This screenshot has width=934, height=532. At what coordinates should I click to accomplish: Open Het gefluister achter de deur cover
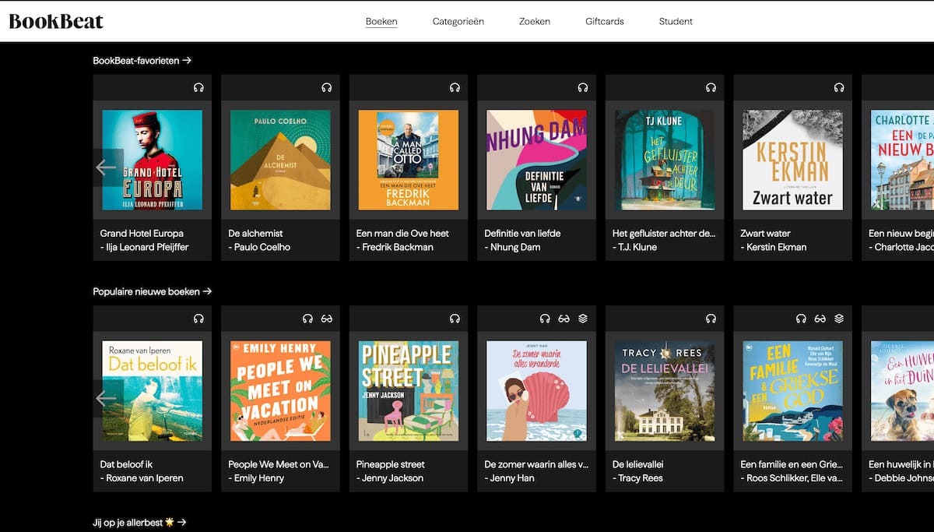click(665, 160)
